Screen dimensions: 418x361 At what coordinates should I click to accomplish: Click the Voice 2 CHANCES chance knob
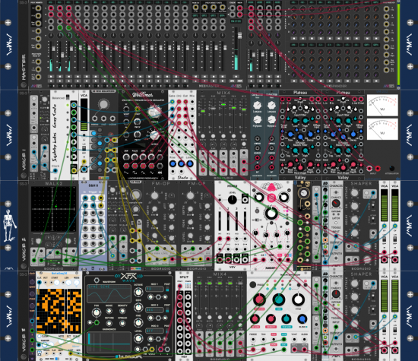(336, 203)
